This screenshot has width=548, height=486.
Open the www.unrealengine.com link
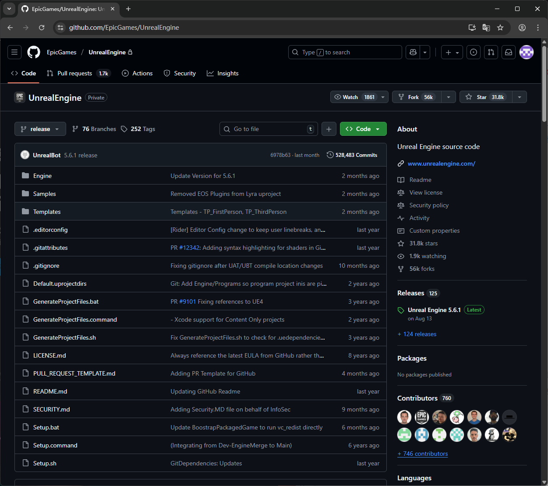click(x=442, y=163)
